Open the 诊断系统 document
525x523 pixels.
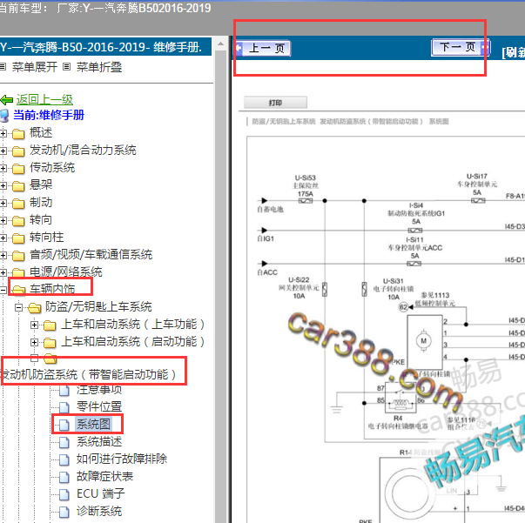99,512
